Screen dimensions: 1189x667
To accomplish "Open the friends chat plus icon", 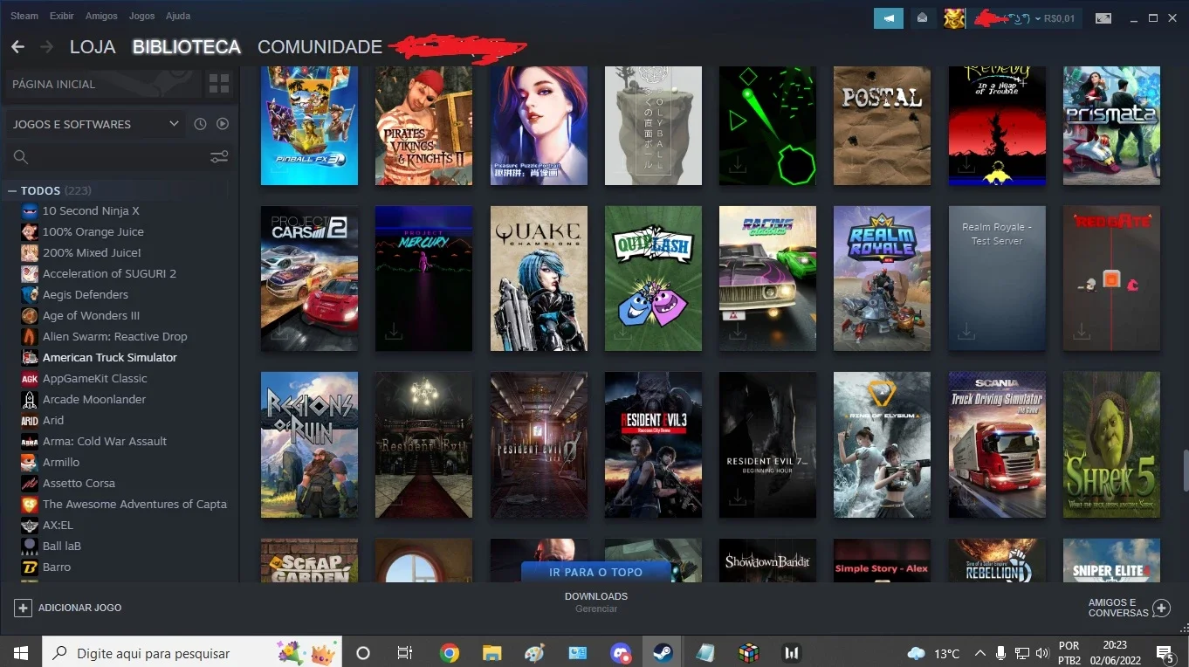I will 1161,608.
